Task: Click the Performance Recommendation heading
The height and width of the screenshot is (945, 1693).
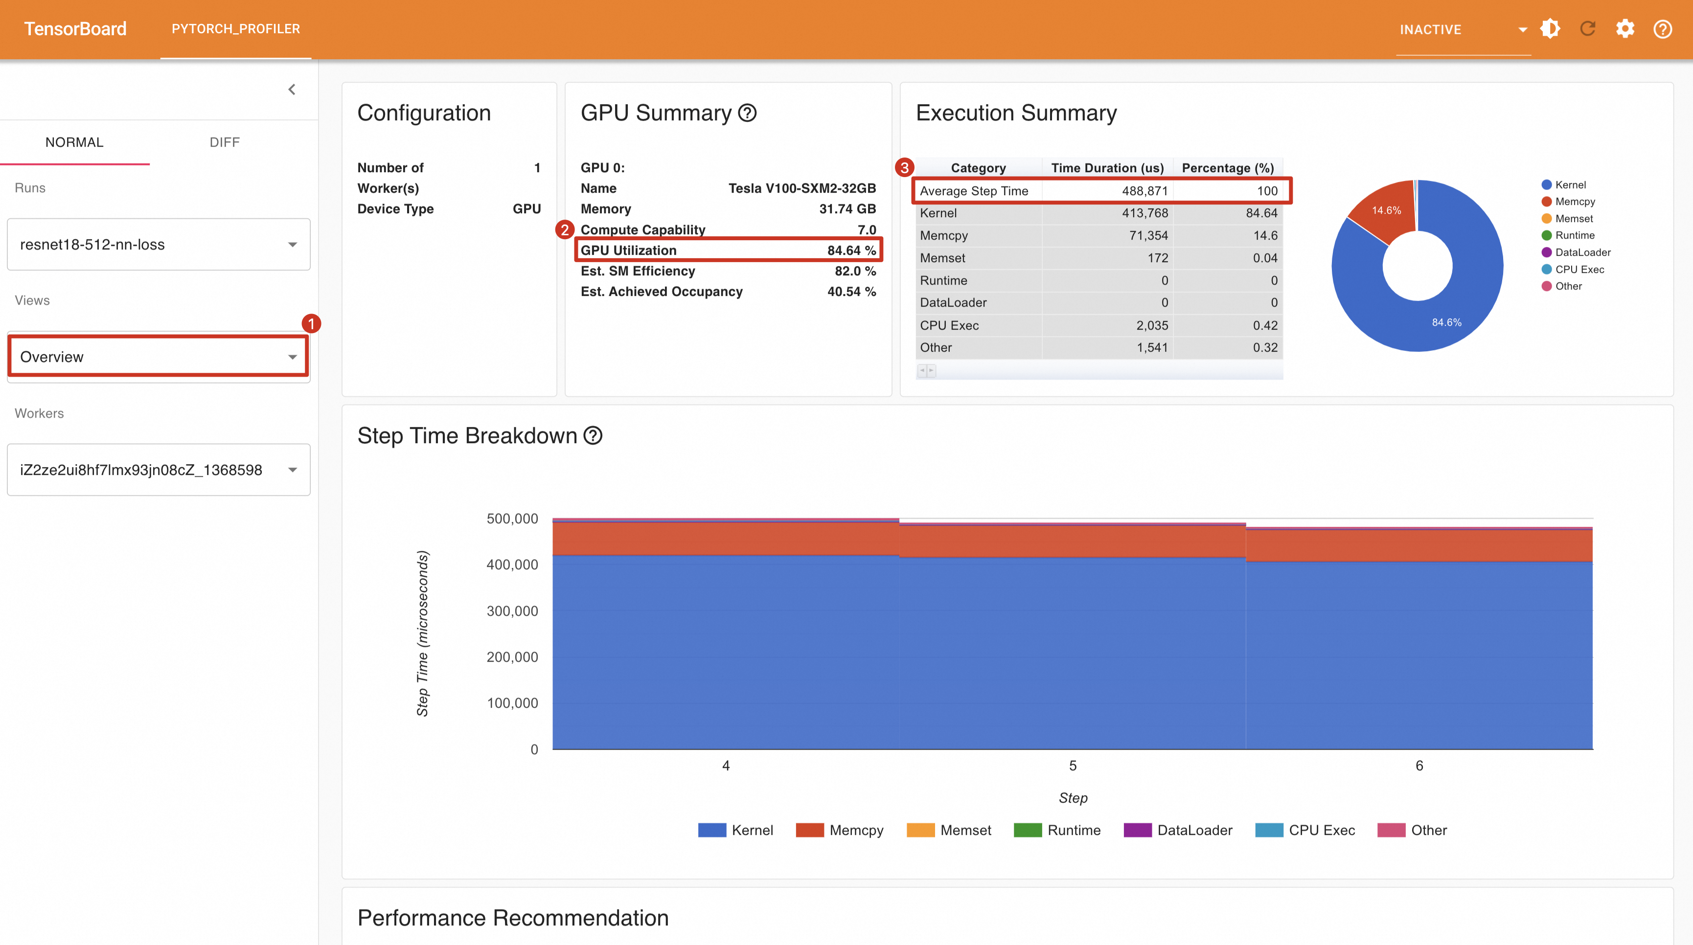Action: 513,918
